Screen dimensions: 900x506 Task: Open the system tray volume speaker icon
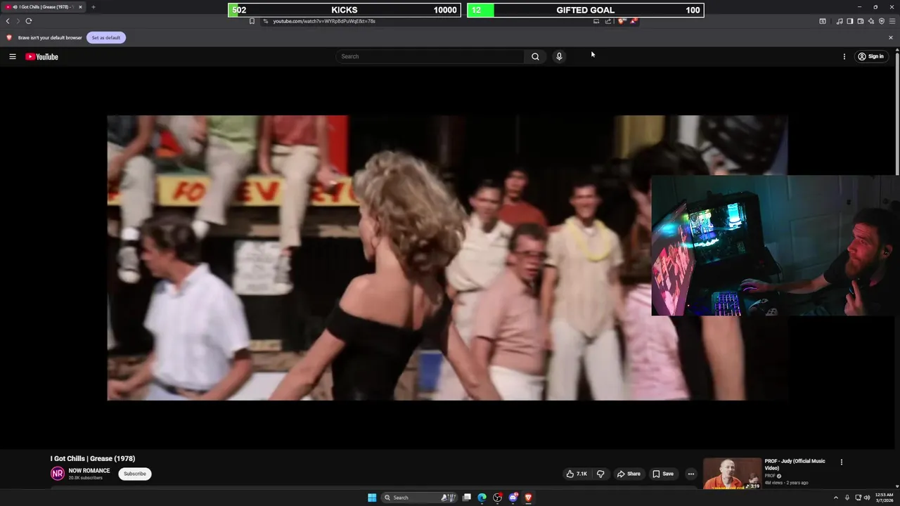(866, 498)
